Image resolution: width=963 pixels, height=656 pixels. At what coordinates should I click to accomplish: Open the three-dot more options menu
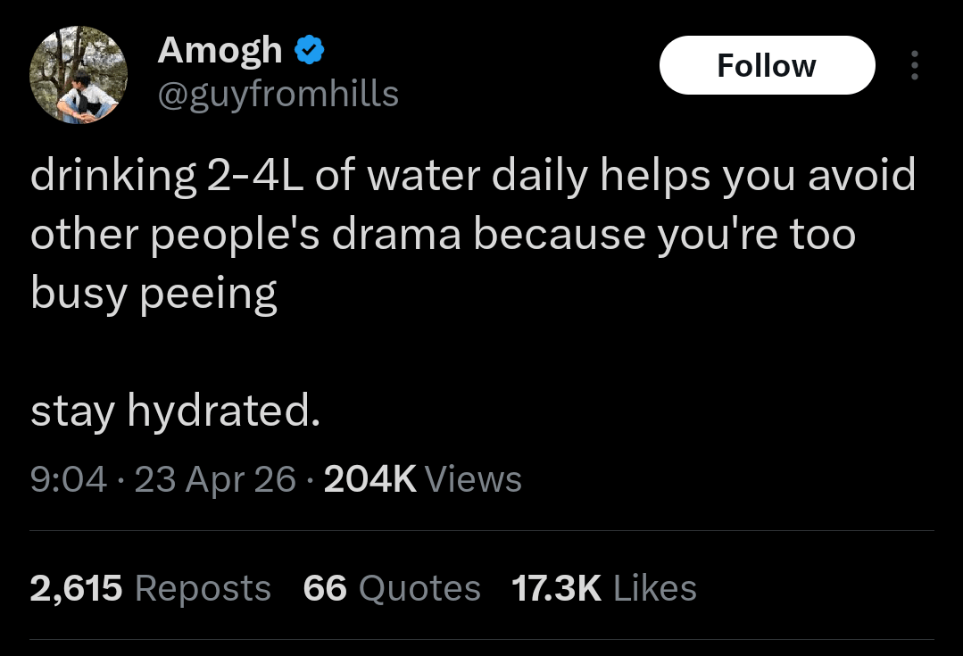point(913,66)
